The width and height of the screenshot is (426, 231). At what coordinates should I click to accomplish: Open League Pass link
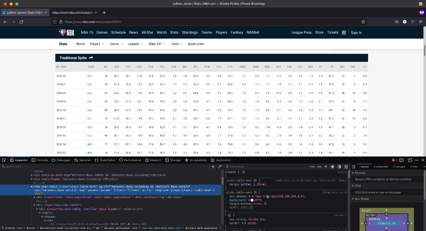(301, 32)
